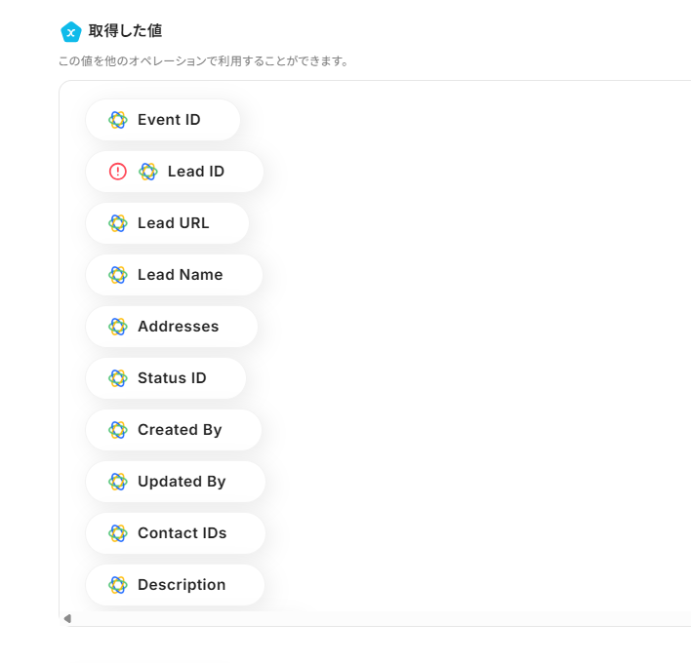The height and width of the screenshot is (663, 691).
Task: Click the horizontal scrollbar left arrow
Action: pyautogui.click(x=66, y=618)
